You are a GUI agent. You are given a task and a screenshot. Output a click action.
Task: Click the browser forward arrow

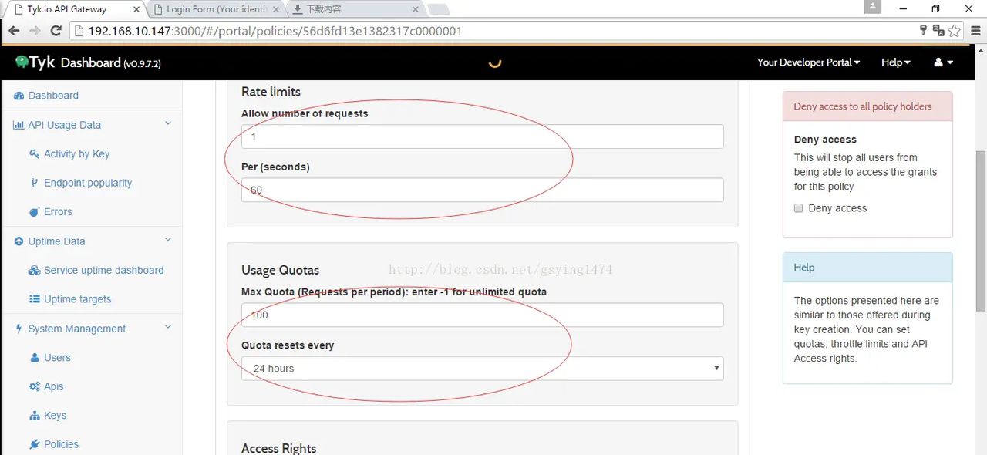(x=35, y=31)
